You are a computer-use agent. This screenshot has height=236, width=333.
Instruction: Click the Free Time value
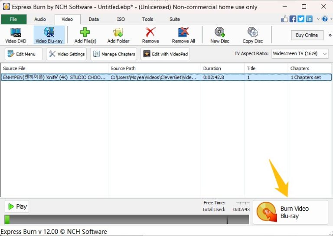point(243,203)
